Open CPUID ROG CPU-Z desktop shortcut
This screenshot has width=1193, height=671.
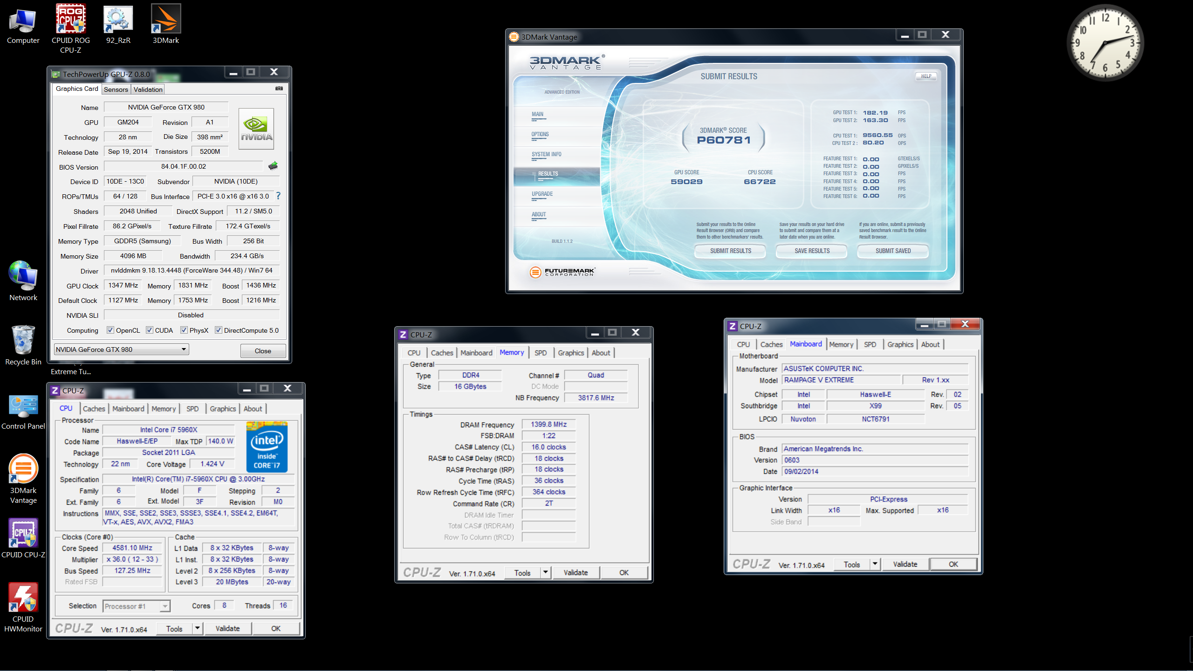coord(70,29)
